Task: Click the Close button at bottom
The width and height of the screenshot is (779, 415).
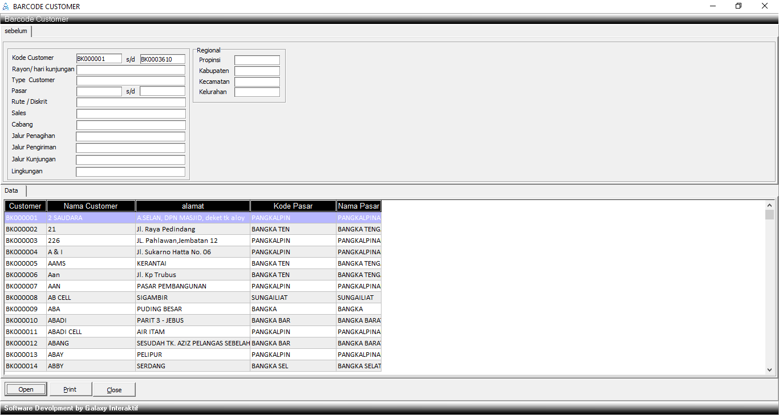Action: (x=114, y=389)
